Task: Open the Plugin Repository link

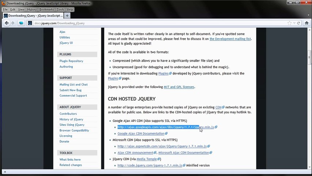Action: pos(71,61)
